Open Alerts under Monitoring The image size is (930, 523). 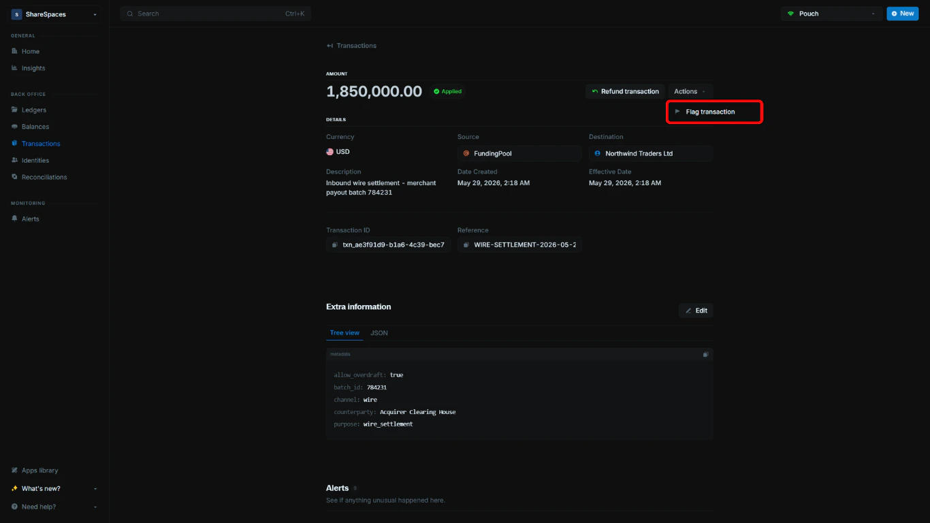pos(31,219)
